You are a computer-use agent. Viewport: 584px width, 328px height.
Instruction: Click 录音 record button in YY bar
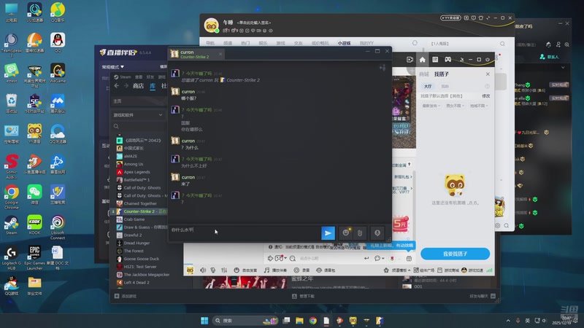click(x=301, y=270)
